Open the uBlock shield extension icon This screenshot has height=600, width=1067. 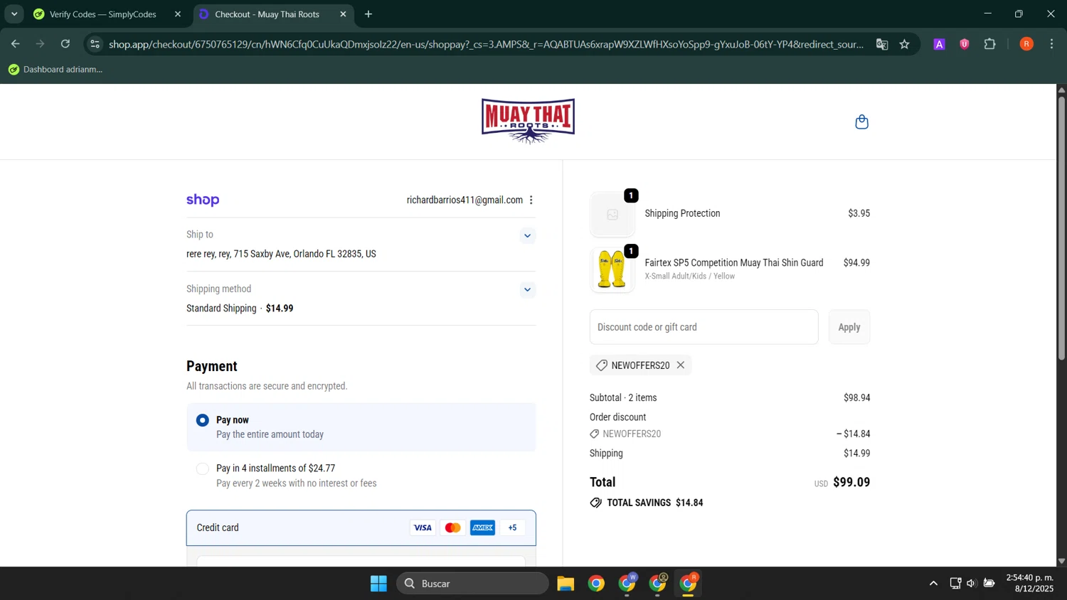(x=965, y=44)
